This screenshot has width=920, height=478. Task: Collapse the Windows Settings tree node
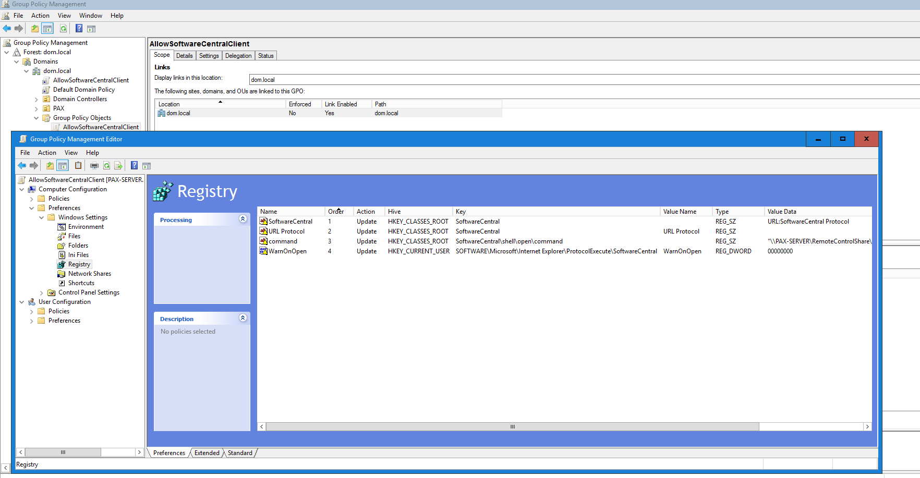click(x=42, y=218)
